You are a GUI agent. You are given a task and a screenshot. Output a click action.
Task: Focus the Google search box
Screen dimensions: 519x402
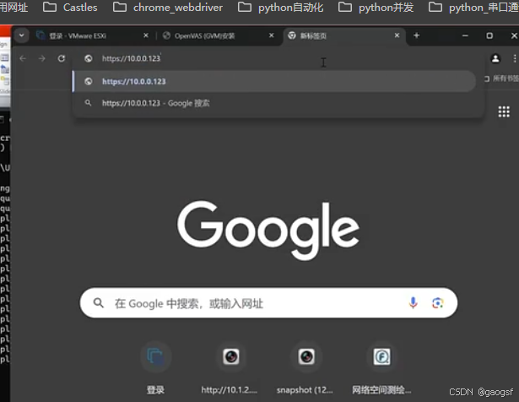[268, 303]
